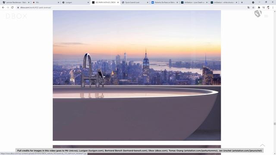The height and width of the screenshot is (155, 276).
Task: Open the DBOX hamburger menu
Action: pyautogui.click(x=266, y=16)
